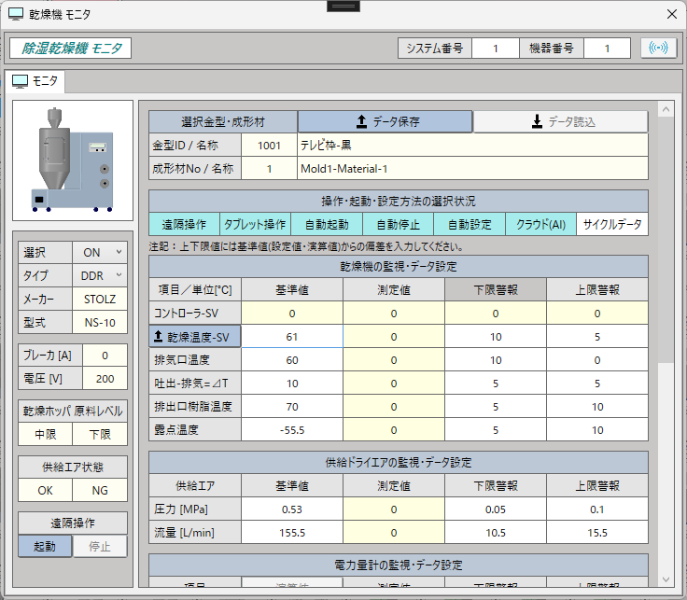
Task: Click the 起動 remote start button
Action: [45, 546]
